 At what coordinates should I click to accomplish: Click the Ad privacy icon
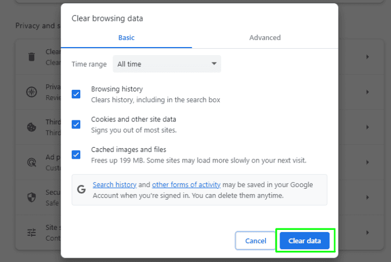(32, 161)
